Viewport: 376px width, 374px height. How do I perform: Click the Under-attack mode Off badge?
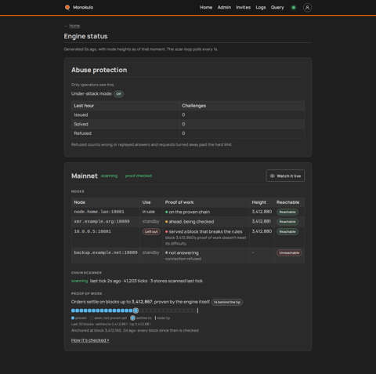pos(118,93)
